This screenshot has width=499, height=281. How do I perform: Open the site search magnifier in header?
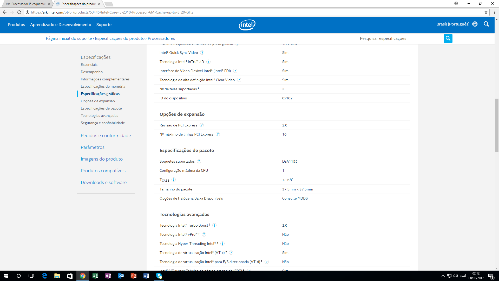[486, 24]
